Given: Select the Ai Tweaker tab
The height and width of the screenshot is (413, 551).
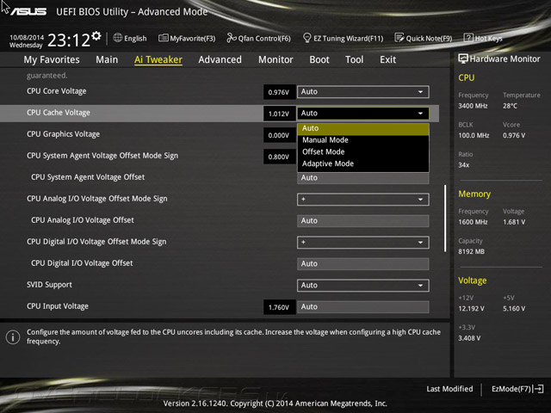Looking at the screenshot, I should click(158, 59).
